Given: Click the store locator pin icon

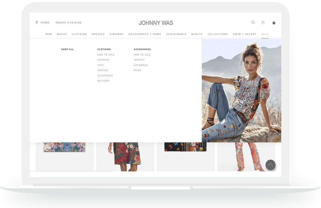Looking at the screenshot, I should [x=37, y=23].
